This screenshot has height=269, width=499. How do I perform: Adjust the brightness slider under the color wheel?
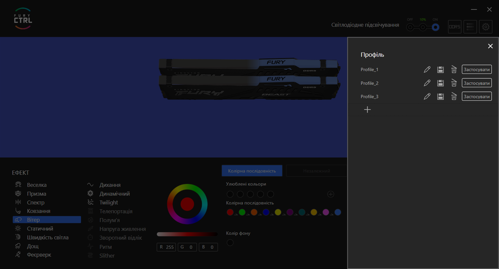click(187, 234)
